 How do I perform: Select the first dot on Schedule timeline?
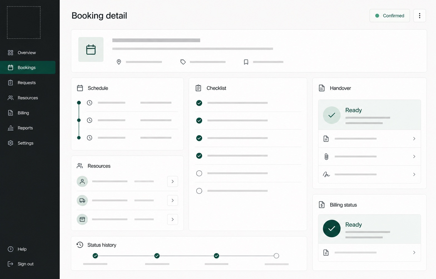(x=79, y=103)
